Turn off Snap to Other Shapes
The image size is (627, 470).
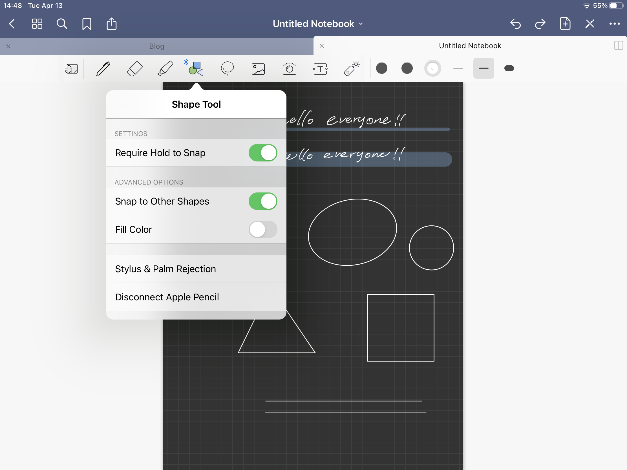pyautogui.click(x=263, y=201)
